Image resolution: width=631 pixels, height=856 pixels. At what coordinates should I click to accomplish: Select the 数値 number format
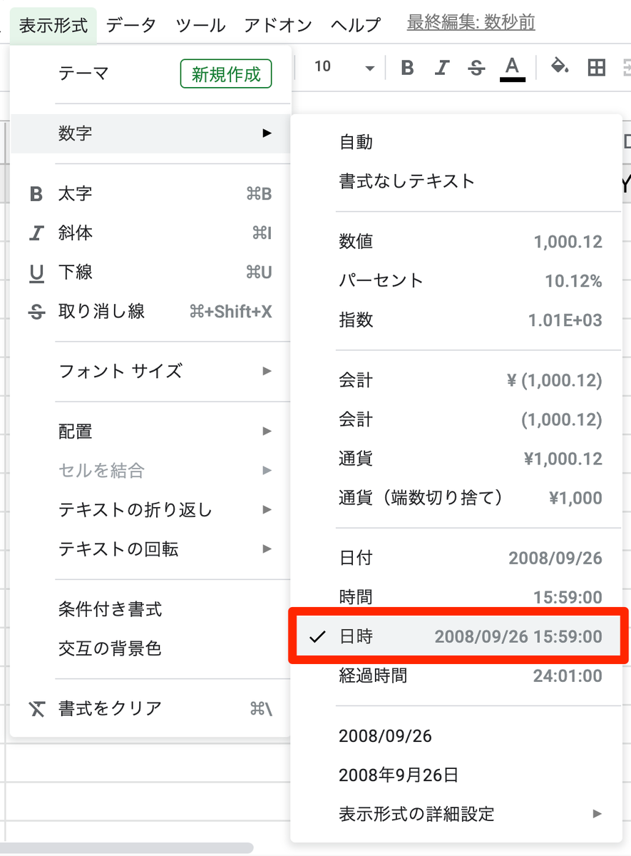click(354, 242)
